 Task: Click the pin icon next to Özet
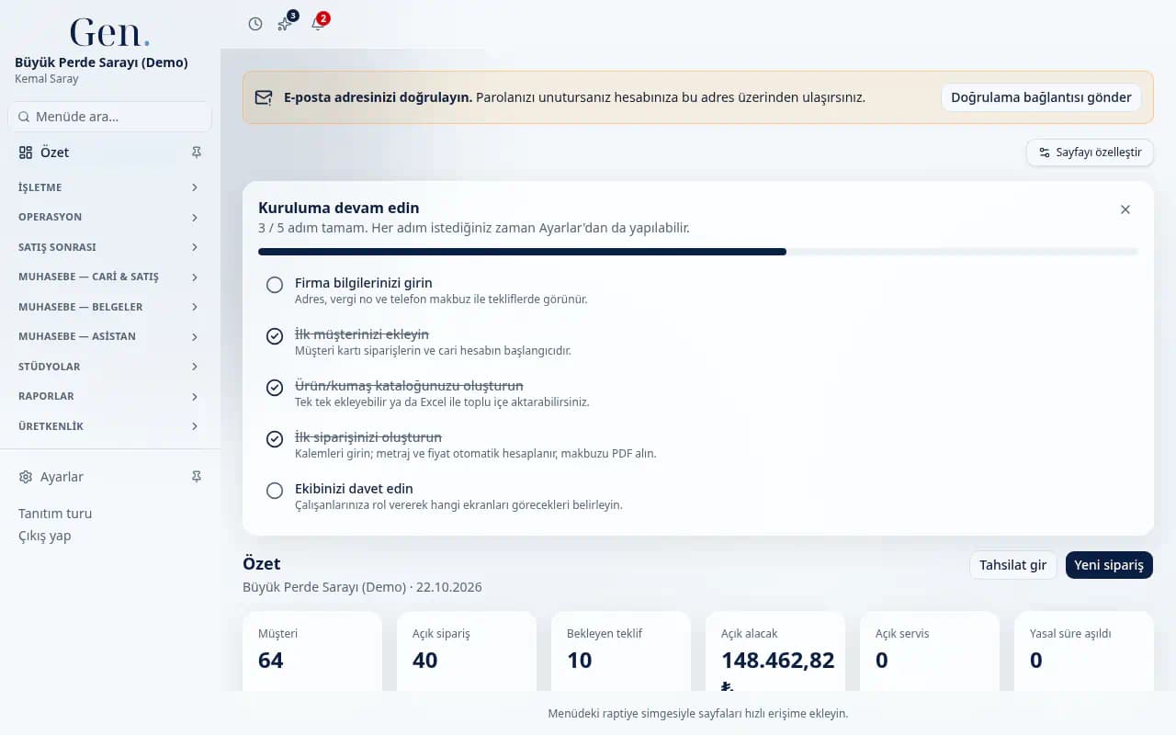click(x=196, y=153)
